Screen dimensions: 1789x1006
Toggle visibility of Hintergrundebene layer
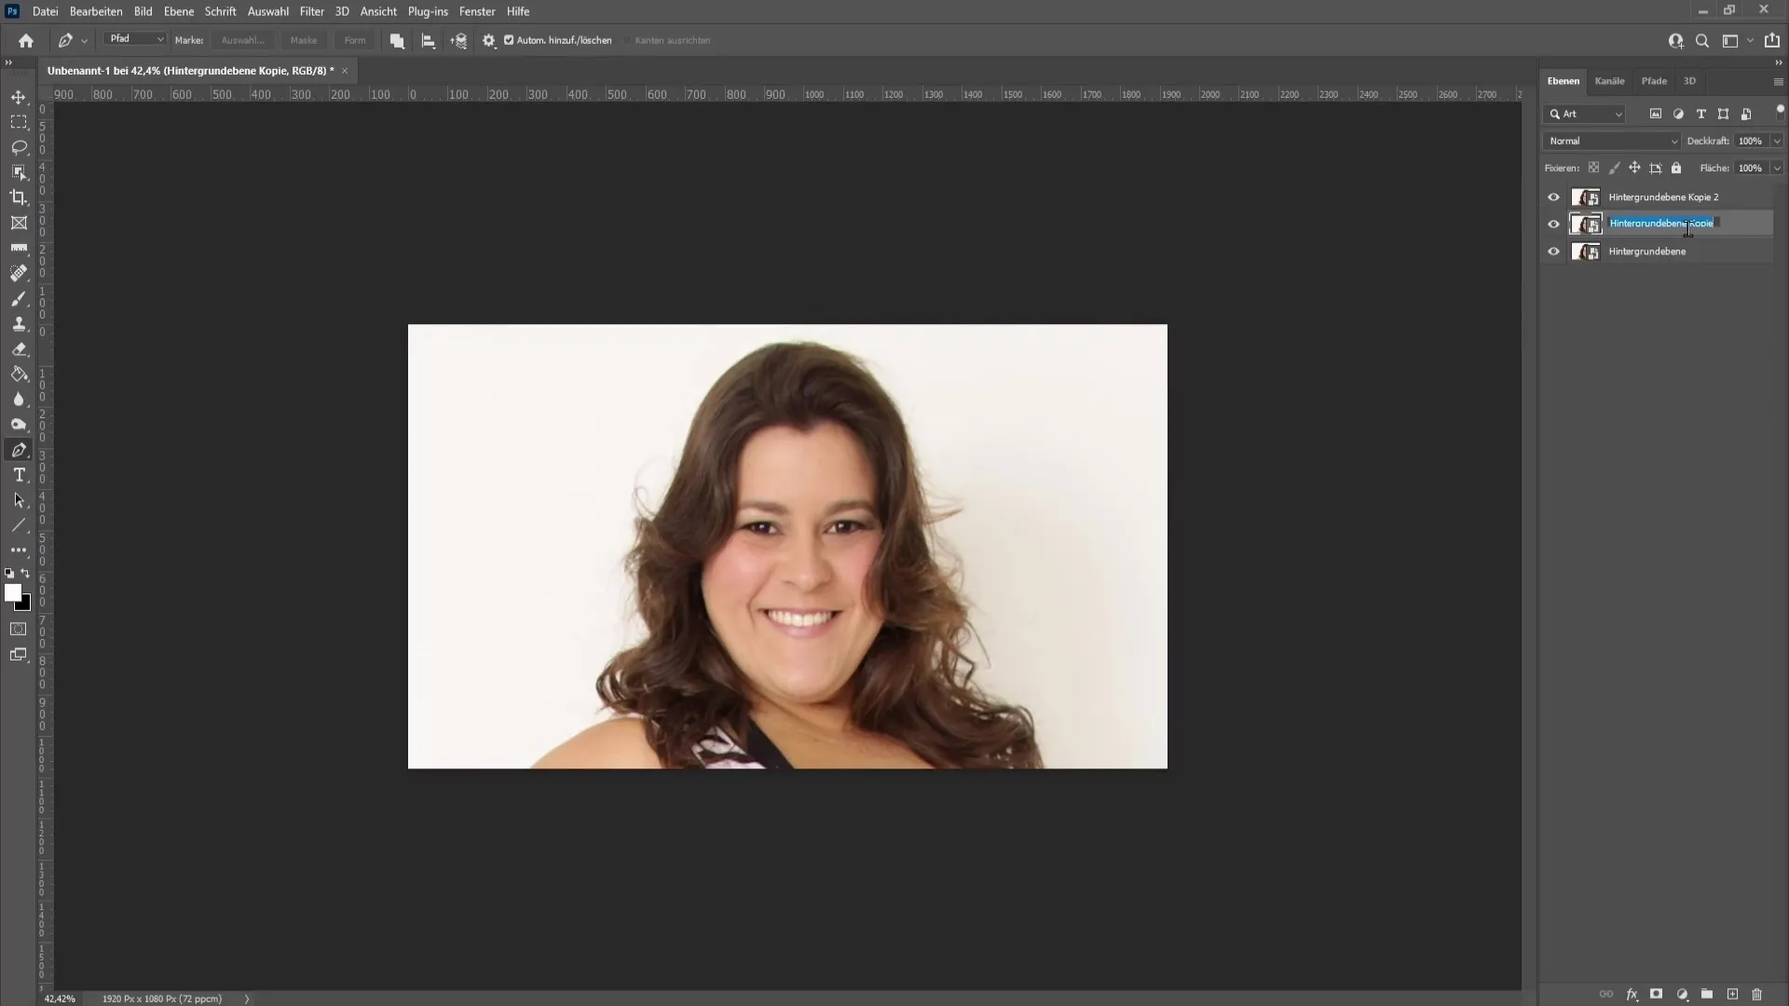1553,251
